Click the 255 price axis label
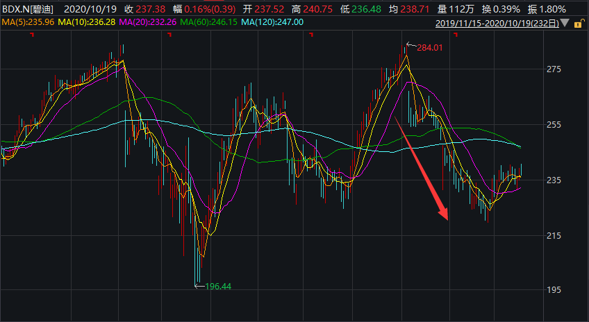Image resolution: width=589 pixels, height=322 pixels. tap(554, 126)
